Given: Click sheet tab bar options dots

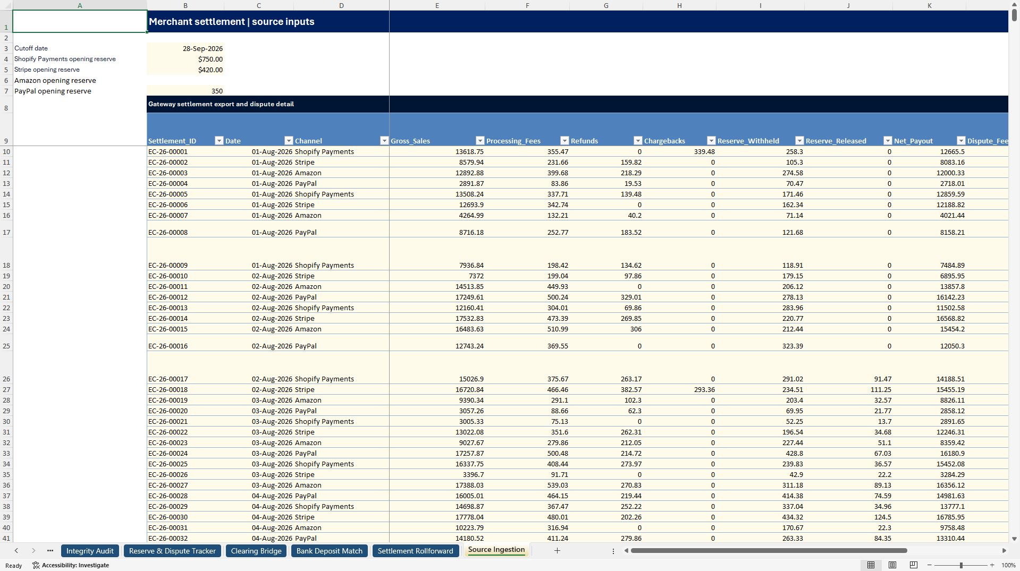Looking at the screenshot, I should pyautogui.click(x=613, y=551).
